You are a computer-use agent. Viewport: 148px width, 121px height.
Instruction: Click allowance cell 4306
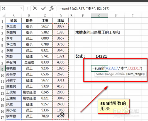coord(61,62)
